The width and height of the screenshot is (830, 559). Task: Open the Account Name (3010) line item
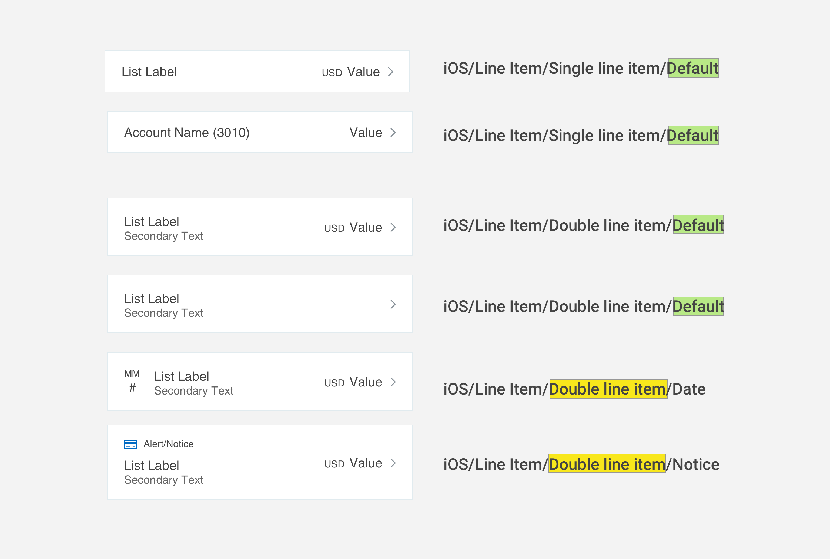tap(260, 132)
